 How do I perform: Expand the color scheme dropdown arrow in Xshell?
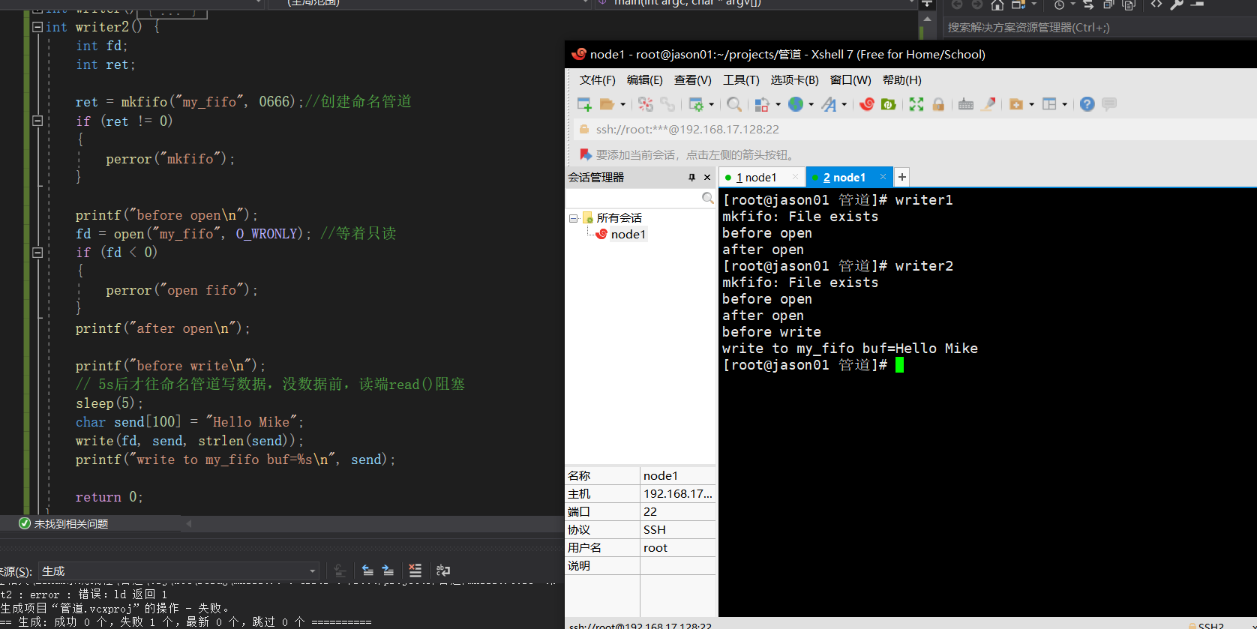(778, 104)
